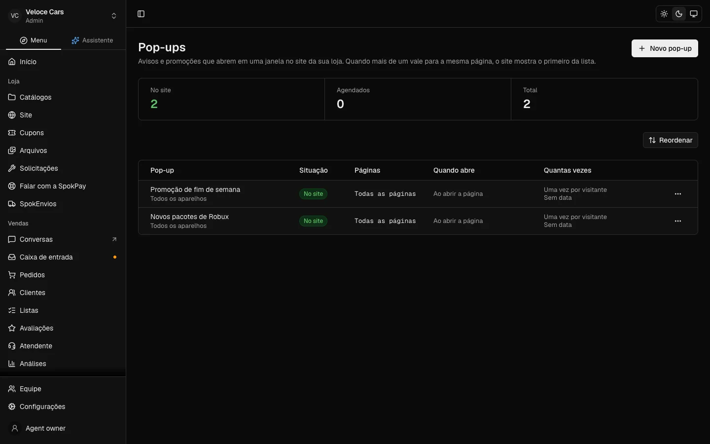Switch to dark theme moon icon
This screenshot has height=444, width=710.
point(679,14)
